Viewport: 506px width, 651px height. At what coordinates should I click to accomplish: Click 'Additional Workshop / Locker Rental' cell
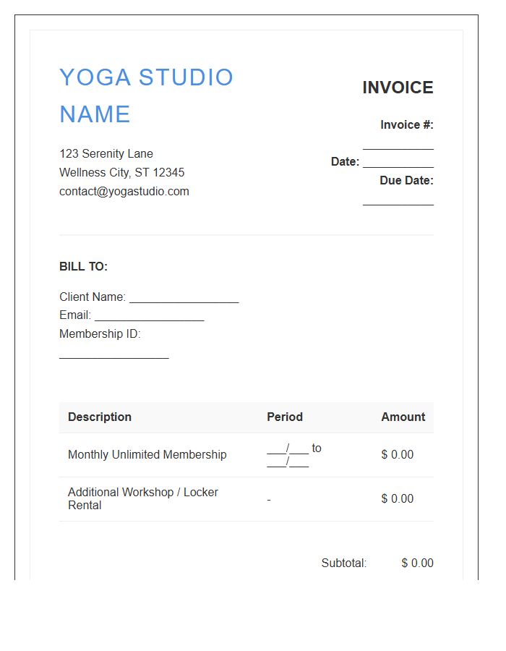(143, 498)
